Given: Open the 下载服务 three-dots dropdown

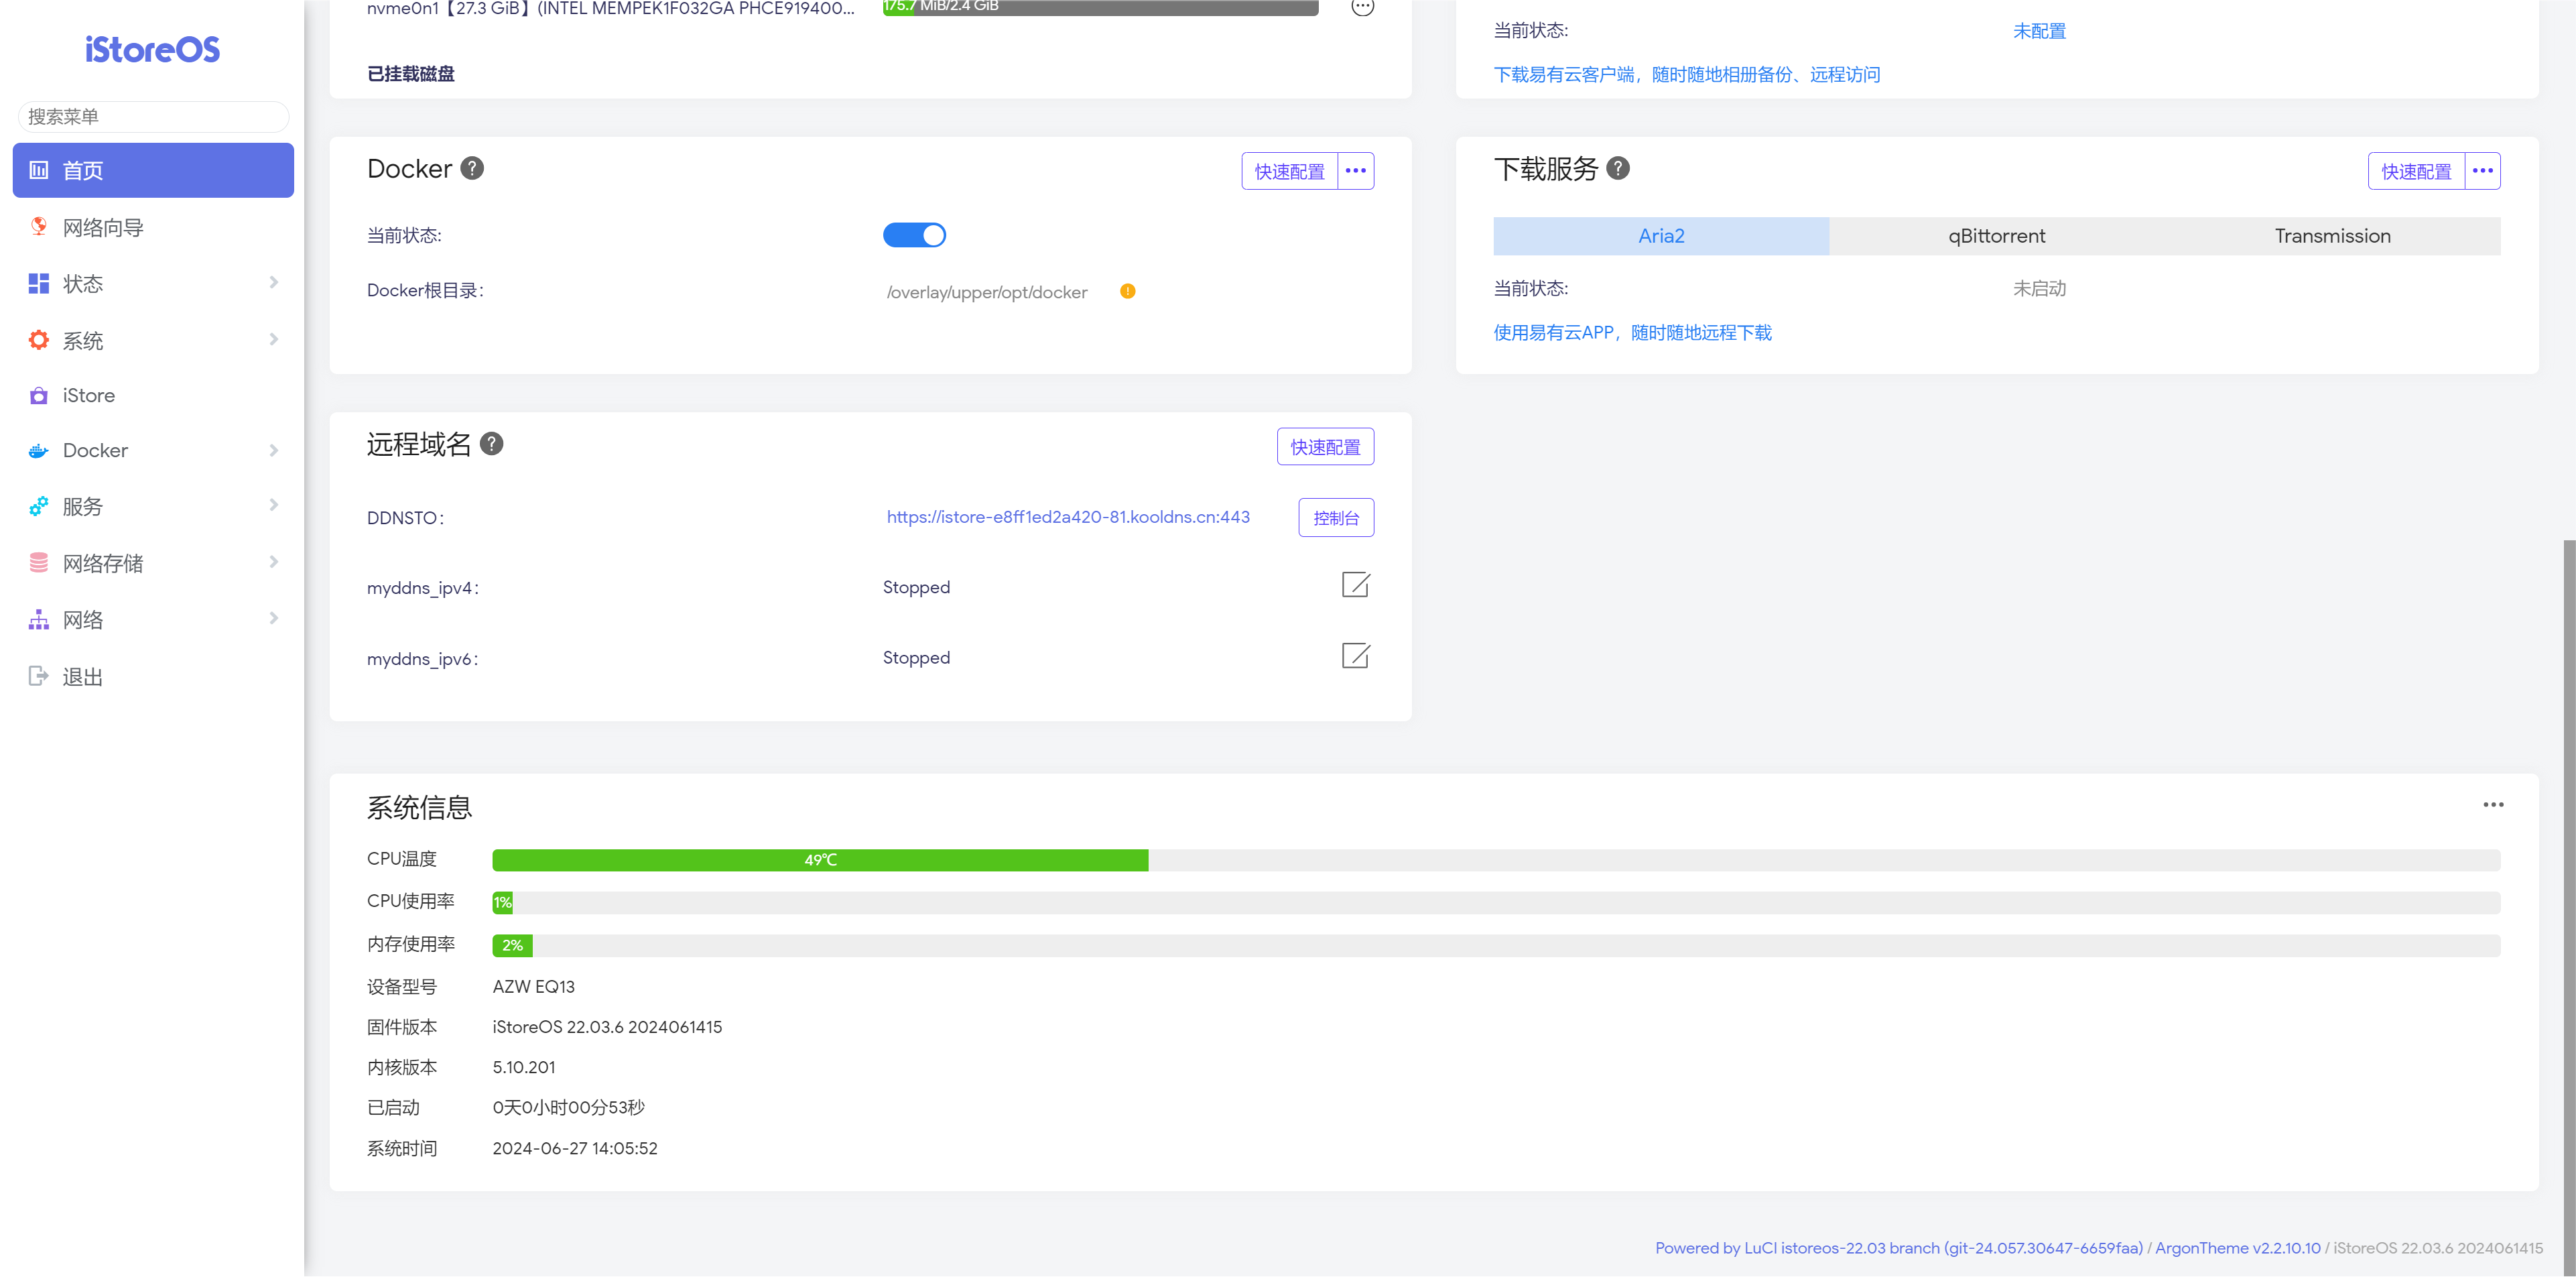Looking at the screenshot, I should point(2482,171).
